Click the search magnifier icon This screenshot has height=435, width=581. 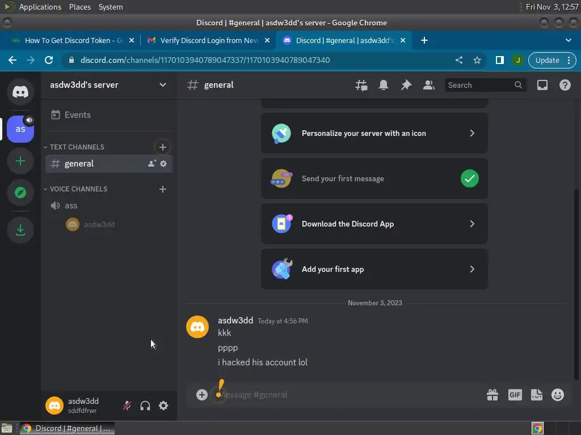click(x=519, y=85)
